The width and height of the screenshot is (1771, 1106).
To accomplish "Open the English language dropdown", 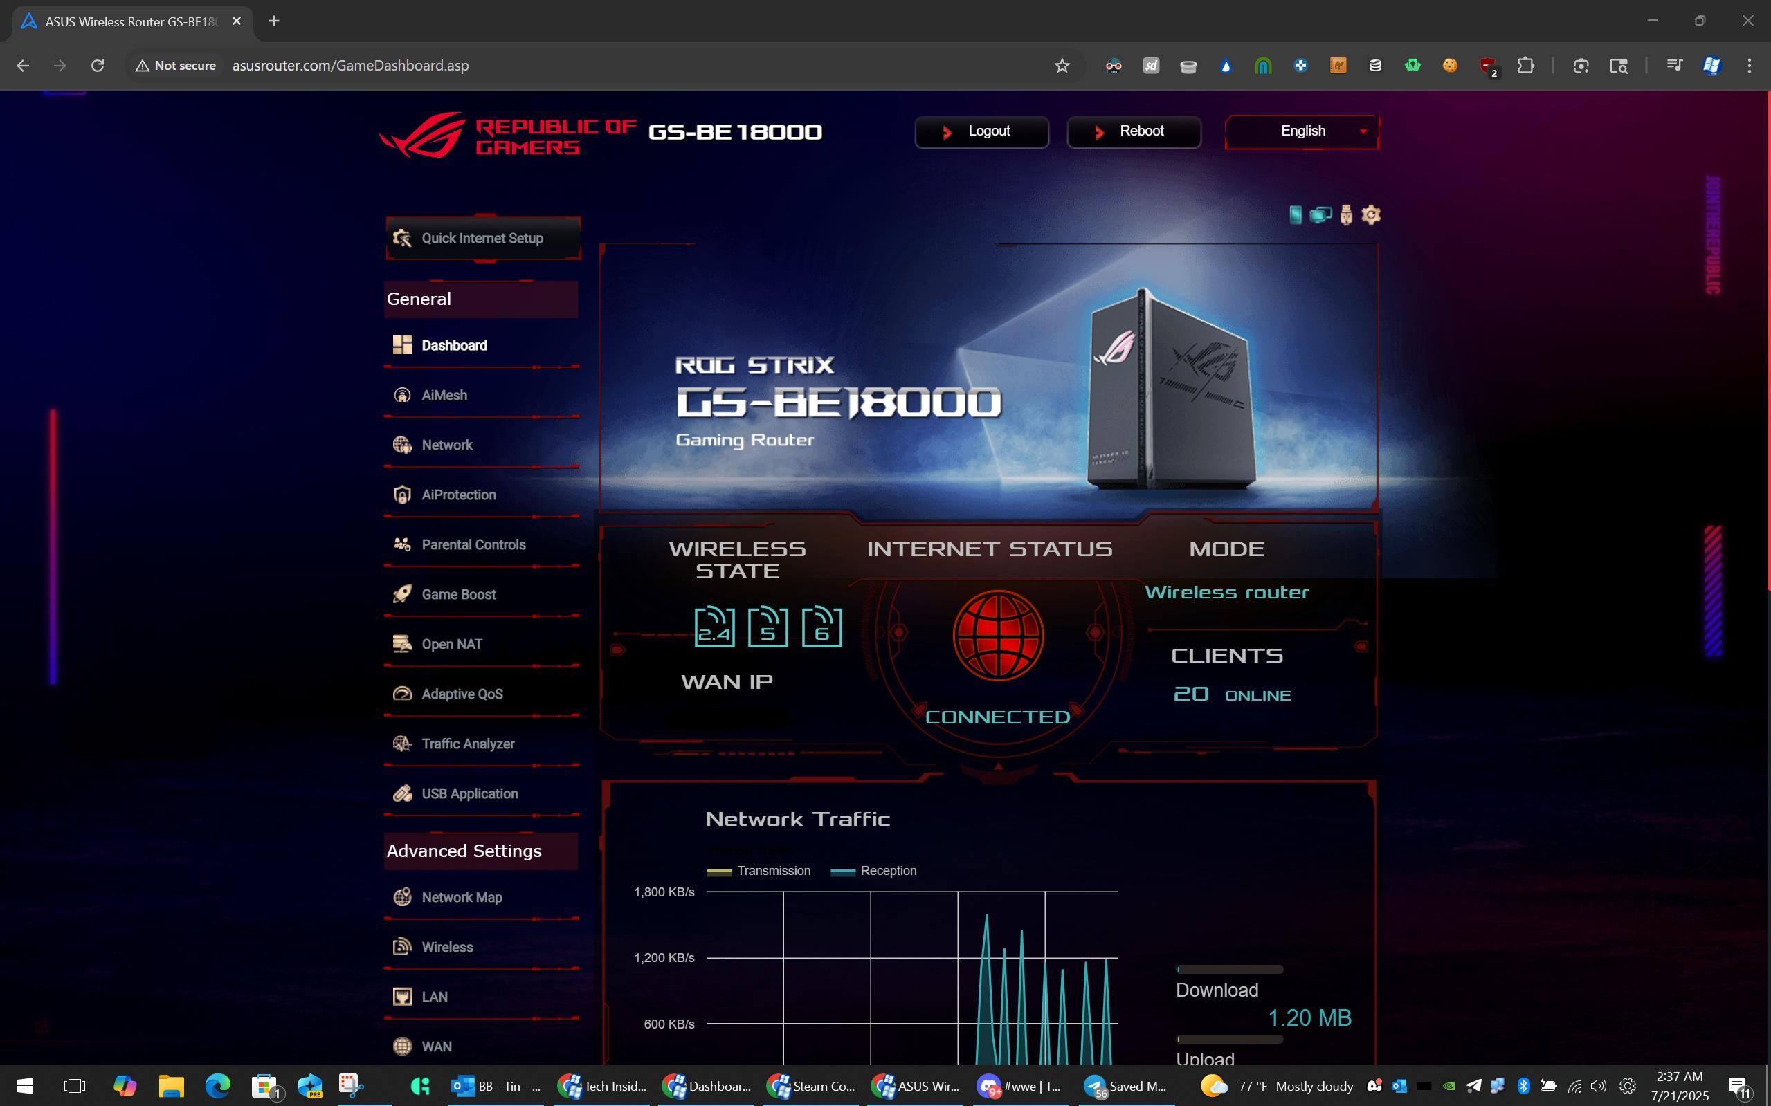I will (x=1302, y=131).
